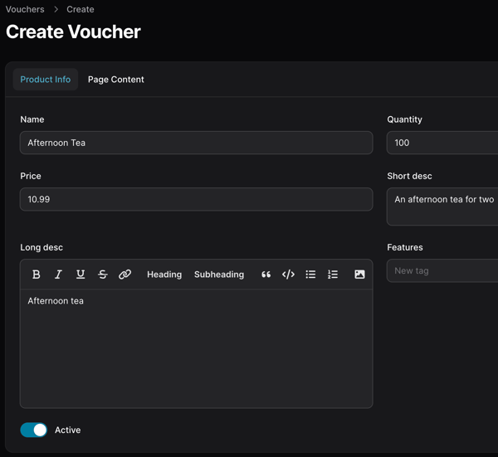Focus the Features New tag input
The image size is (498, 457).
pyautogui.click(x=442, y=270)
